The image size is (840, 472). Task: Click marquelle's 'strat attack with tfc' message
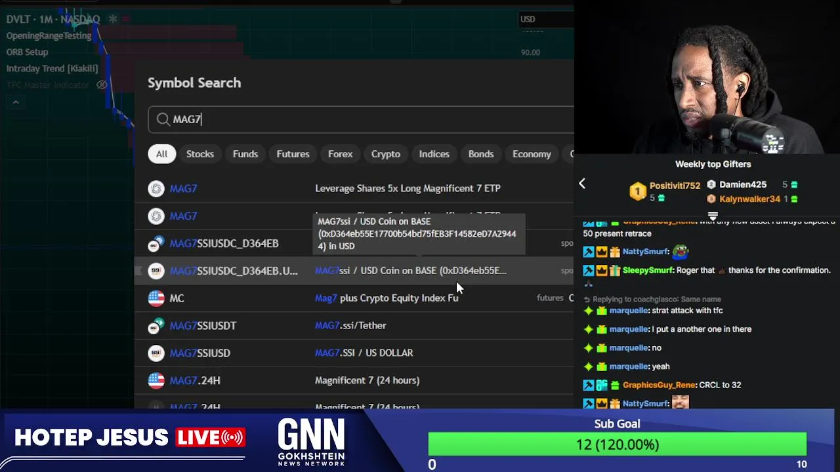pos(688,311)
